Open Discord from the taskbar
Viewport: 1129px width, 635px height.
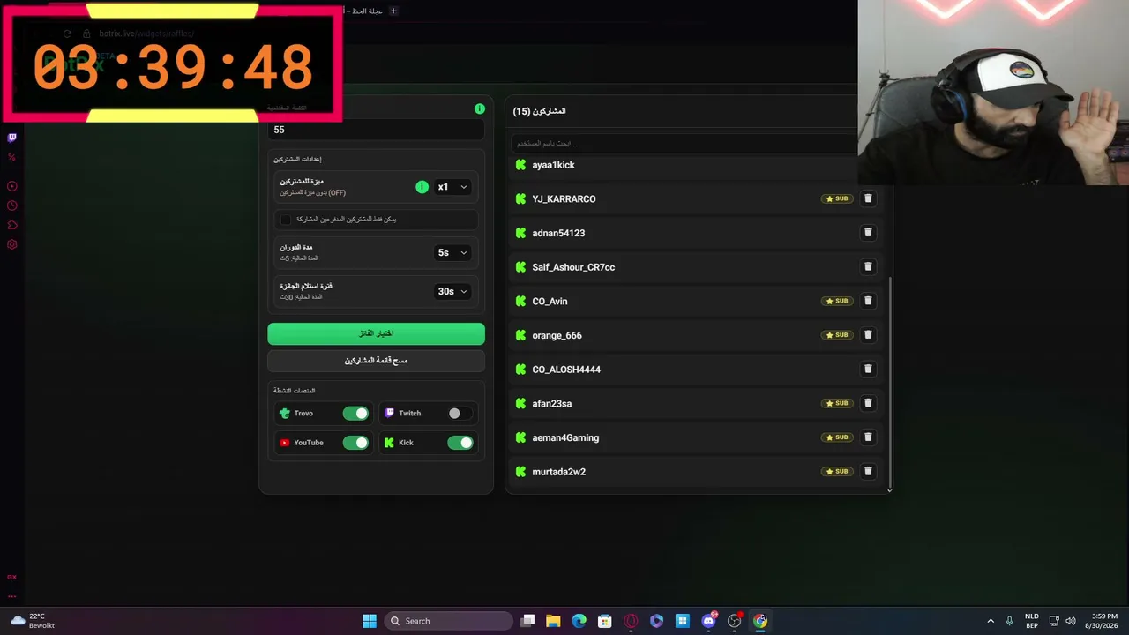(708, 621)
